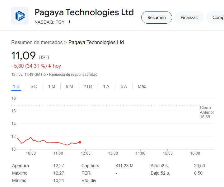Viewport: 224px width, 187px height.
Task: Click the red current-price dot on the chart
Action: [x=80, y=142]
